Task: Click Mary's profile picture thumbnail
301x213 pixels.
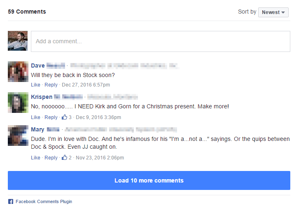Action: pos(18,136)
